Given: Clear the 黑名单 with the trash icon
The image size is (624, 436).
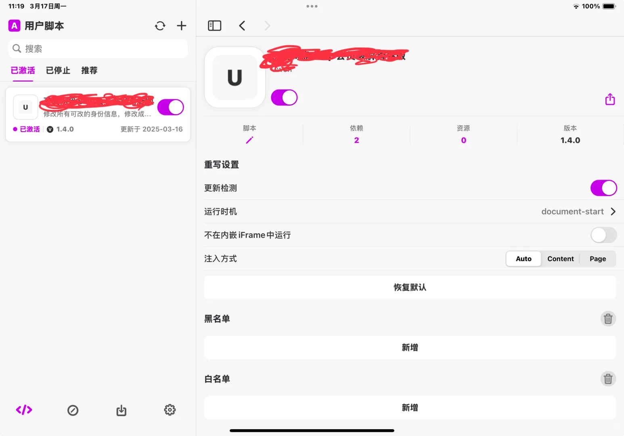Looking at the screenshot, I should click(608, 319).
